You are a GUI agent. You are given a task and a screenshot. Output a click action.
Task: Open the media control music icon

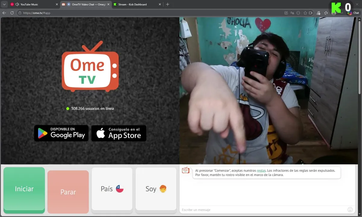(x=319, y=13)
